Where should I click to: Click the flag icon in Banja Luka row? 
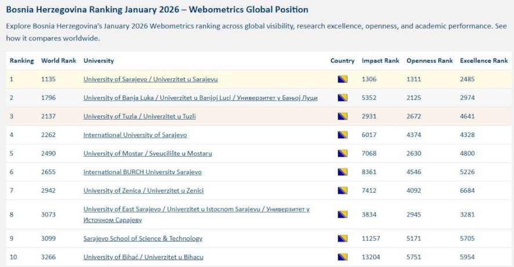342,98
